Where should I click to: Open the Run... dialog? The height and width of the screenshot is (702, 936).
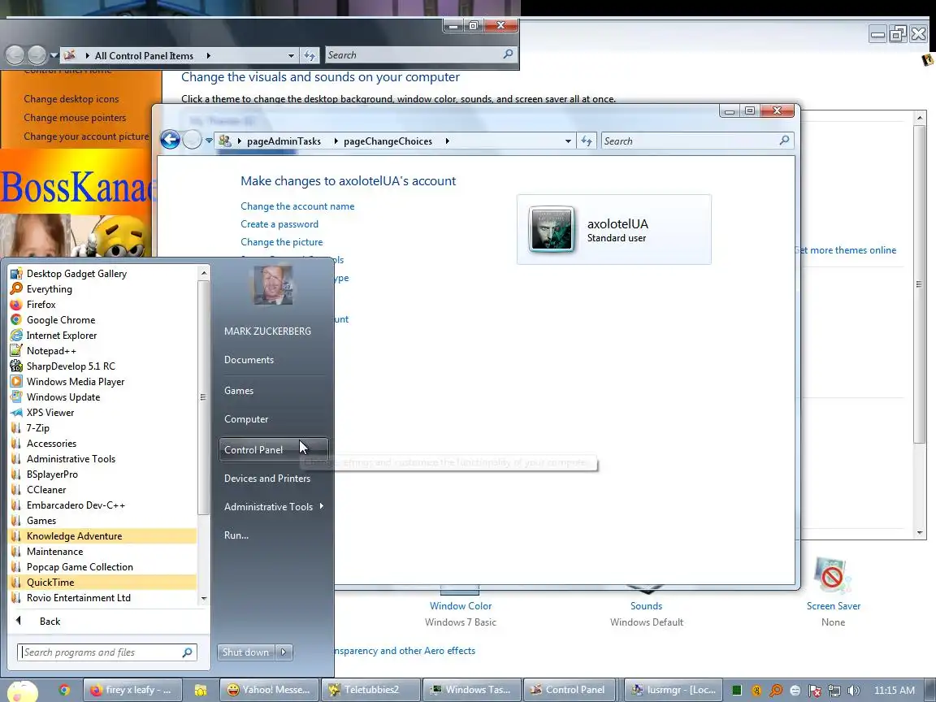coord(236,535)
